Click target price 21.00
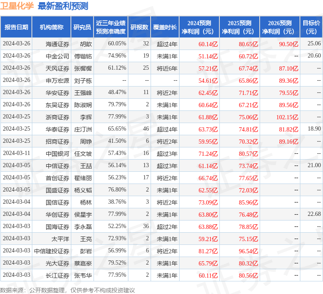The height and width of the screenshot is (294, 323). pos(314,165)
